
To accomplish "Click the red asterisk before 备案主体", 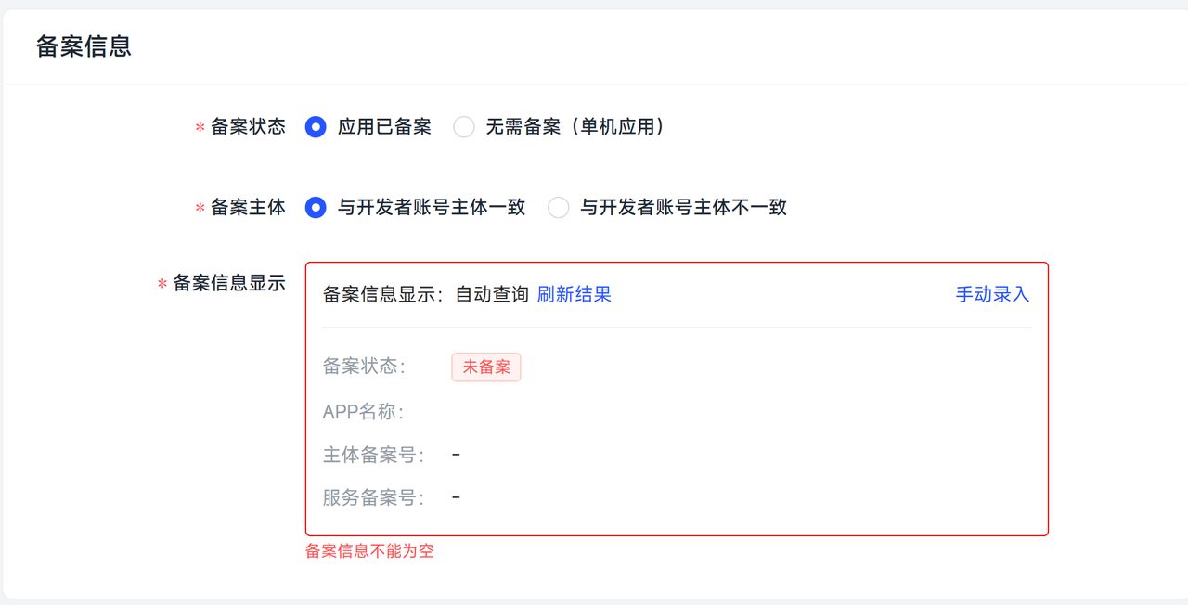I will (x=200, y=210).
